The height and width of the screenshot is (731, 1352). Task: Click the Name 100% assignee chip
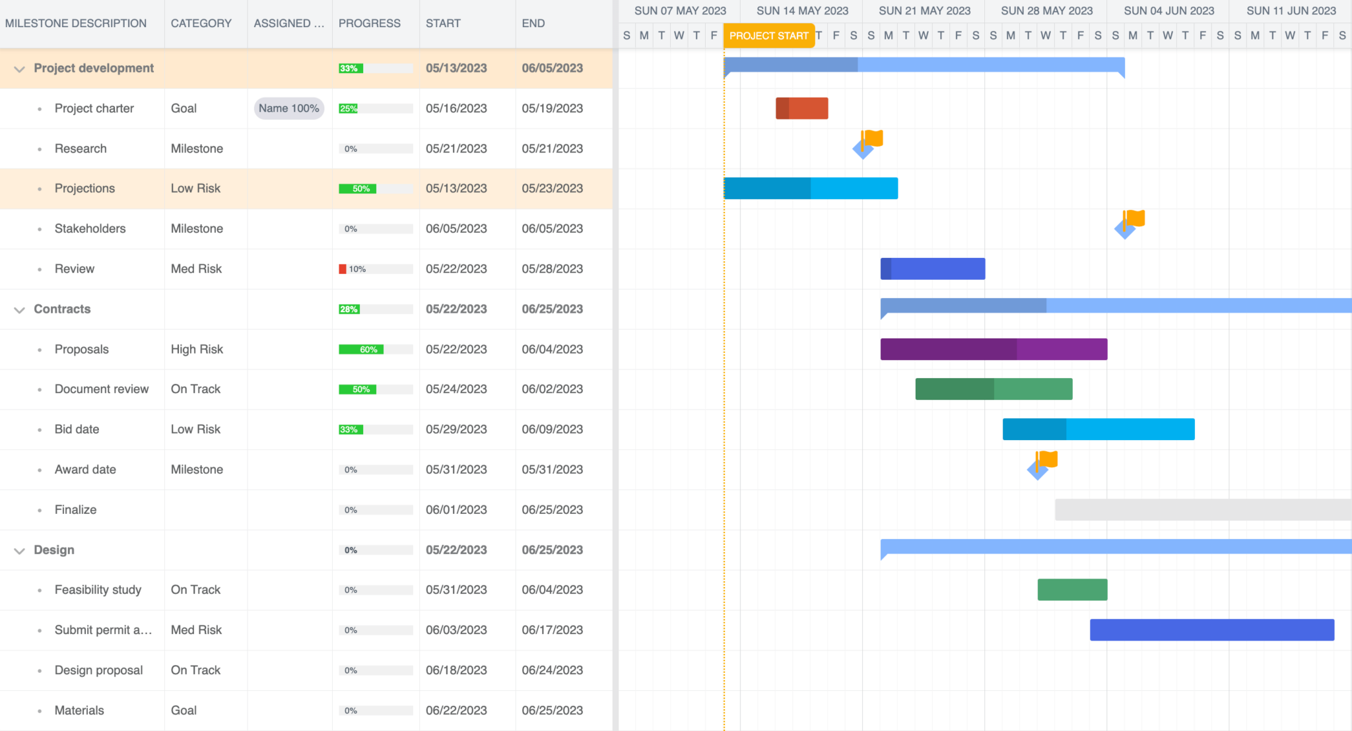click(x=289, y=108)
